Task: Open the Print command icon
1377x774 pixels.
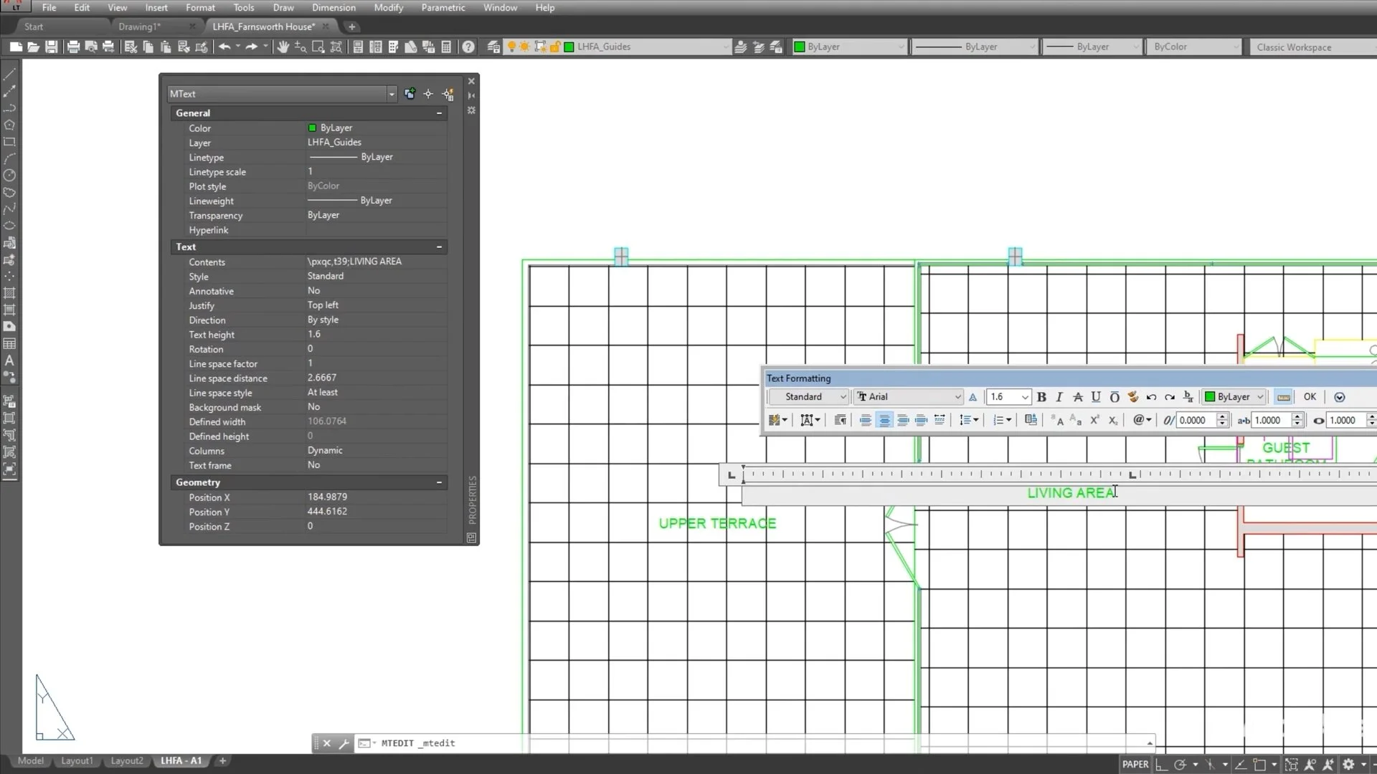Action: 73,47
